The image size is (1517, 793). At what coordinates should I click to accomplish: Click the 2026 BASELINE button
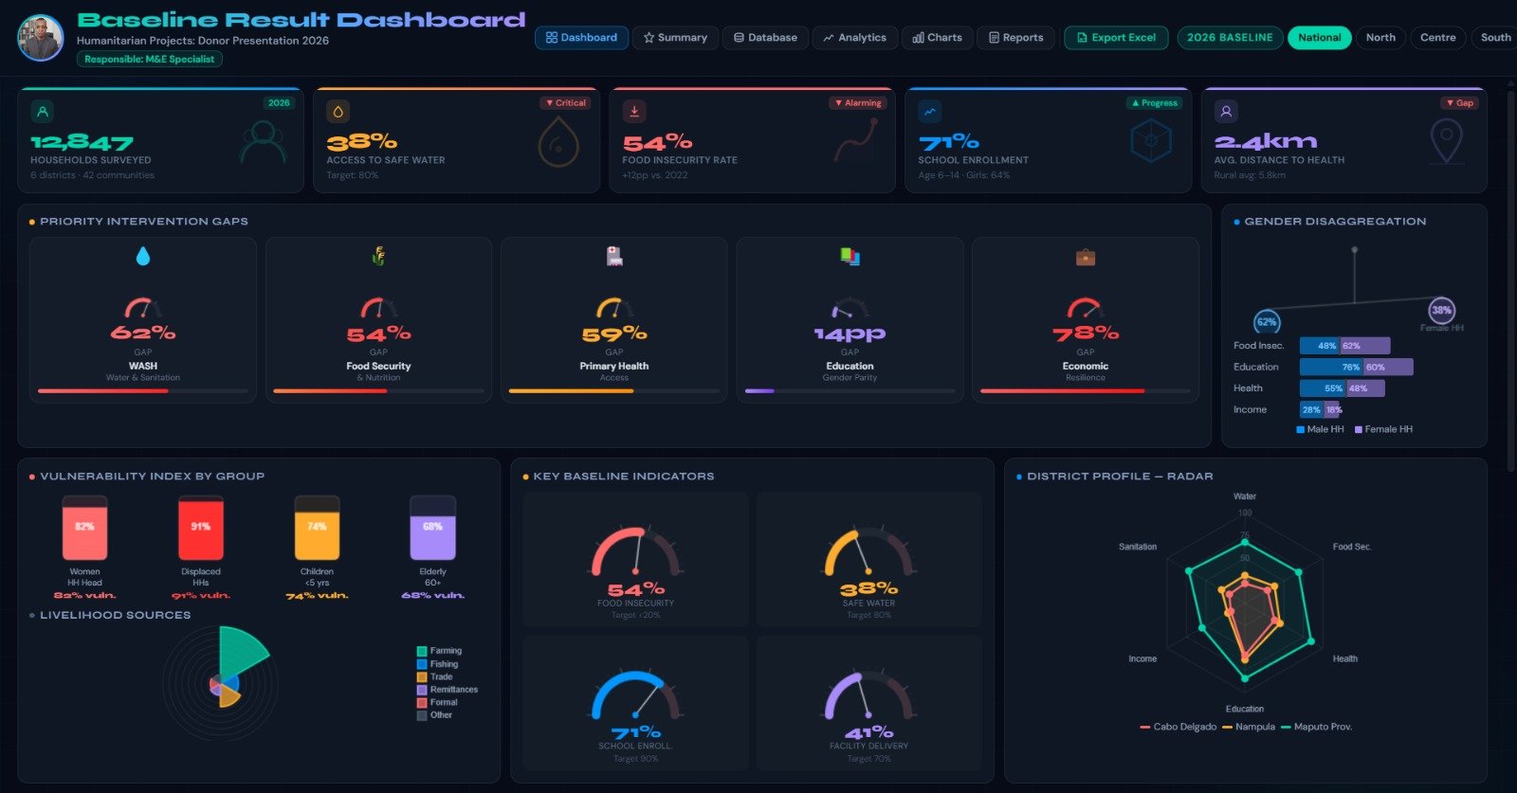pos(1230,38)
